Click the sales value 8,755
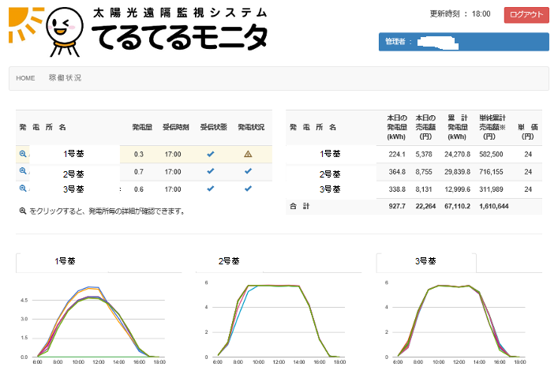Viewport: 558px width, 374px height. tap(424, 172)
